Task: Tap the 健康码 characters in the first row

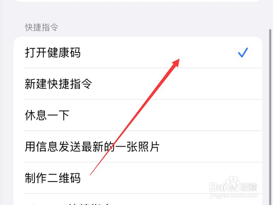Action: click(64, 53)
